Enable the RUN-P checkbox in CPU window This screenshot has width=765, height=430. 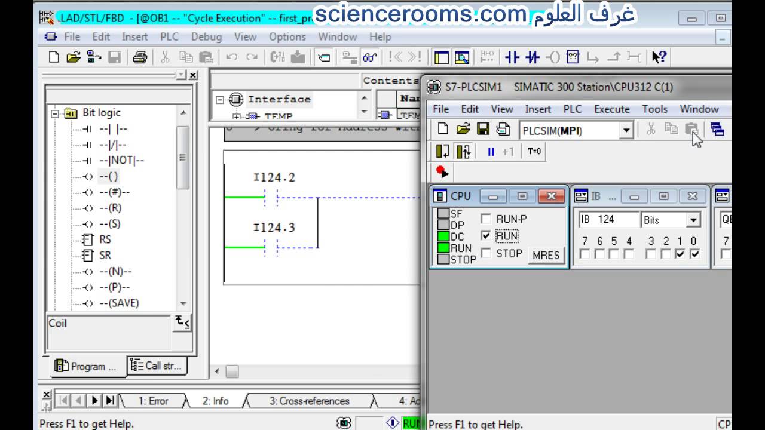486,219
